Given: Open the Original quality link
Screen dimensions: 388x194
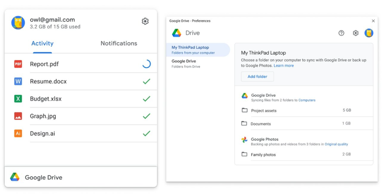Looking at the screenshot, I should (336, 144).
